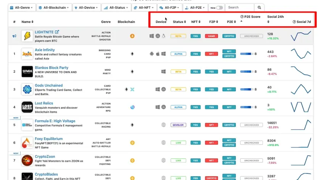Focus the Search input field
The image size is (321, 180).
click(x=240, y=7)
